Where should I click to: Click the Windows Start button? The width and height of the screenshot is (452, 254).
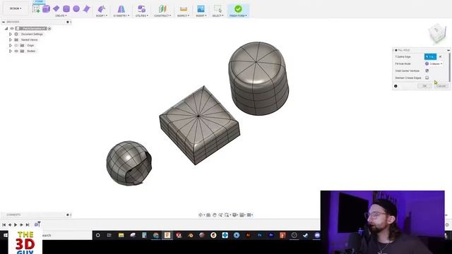coord(5,235)
